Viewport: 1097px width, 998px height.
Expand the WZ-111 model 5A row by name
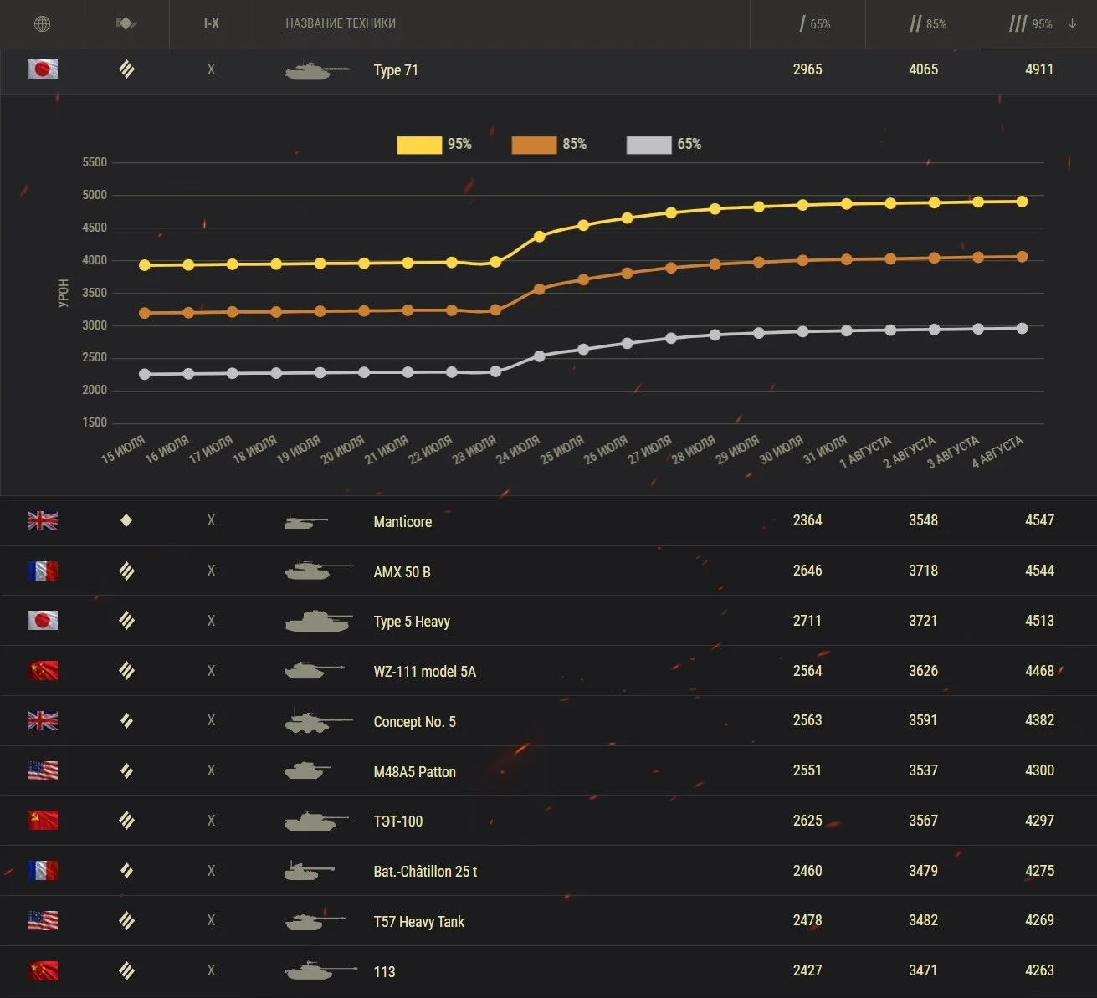pos(424,671)
